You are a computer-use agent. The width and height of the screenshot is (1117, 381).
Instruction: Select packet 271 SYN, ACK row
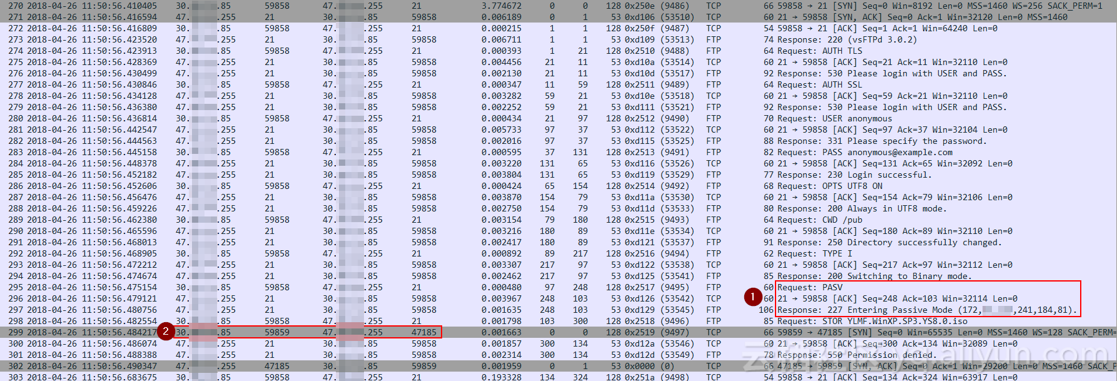coord(558,17)
